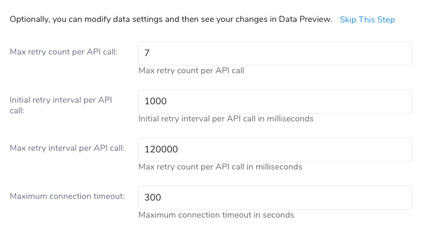The height and width of the screenshot is (246, 437).
Task: Skip the data settings step
Action: [x=367, y=20]
